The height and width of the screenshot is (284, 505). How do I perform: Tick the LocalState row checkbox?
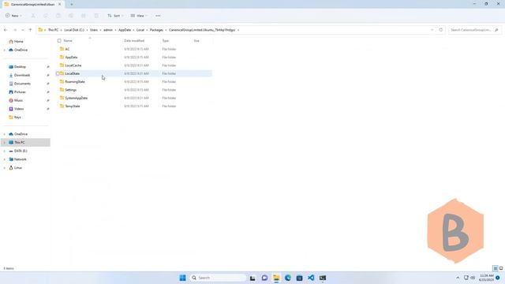click(x=58, y=73)
